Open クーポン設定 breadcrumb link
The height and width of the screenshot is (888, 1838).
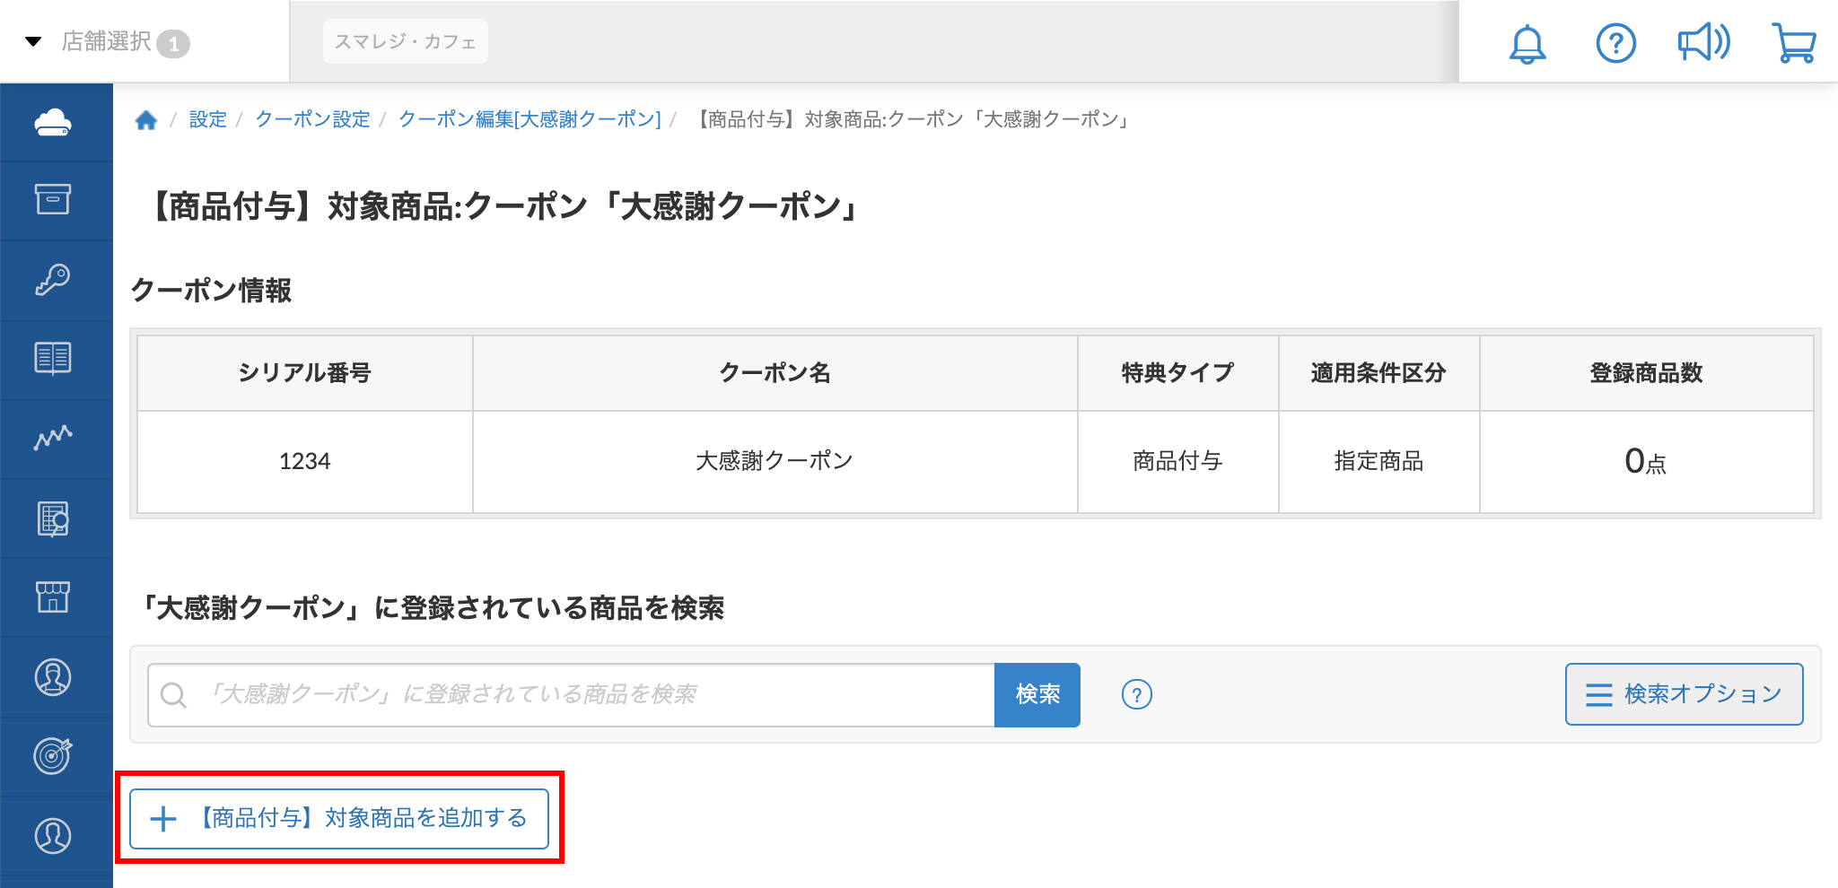point(312,119)
